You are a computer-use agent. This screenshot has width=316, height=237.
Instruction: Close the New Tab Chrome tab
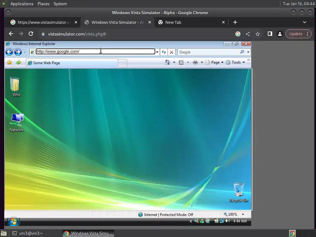click(x=223, y=22)
